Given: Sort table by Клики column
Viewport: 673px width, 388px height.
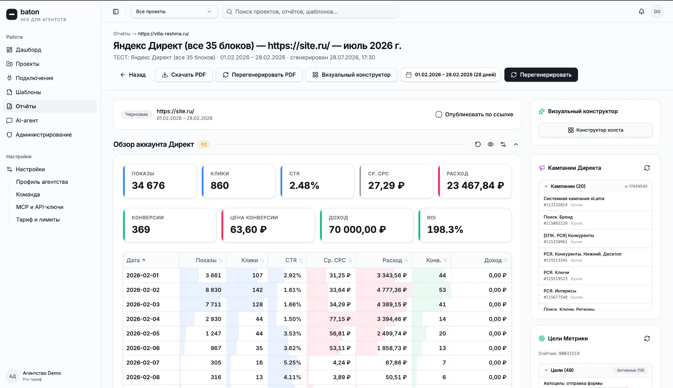Looking at the screenshot, I should pyautogui.click(x=252, y=260).
